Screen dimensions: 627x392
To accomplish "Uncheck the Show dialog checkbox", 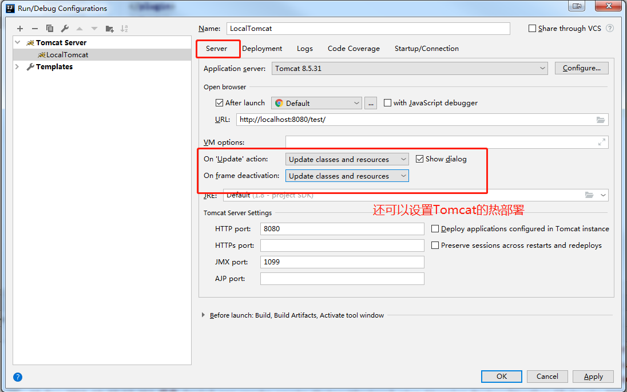I will pos(419,159).
